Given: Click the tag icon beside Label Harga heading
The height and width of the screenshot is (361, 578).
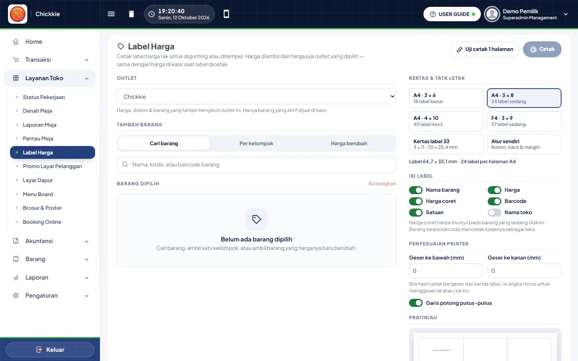Looking at the screenshot, I should pos(121,47).
